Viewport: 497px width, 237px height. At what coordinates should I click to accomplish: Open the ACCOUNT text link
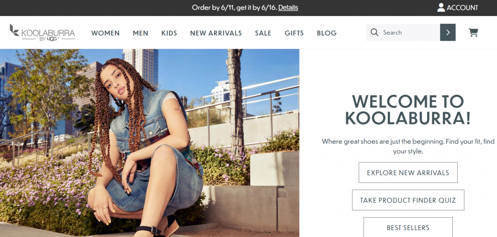pos(462,8)
